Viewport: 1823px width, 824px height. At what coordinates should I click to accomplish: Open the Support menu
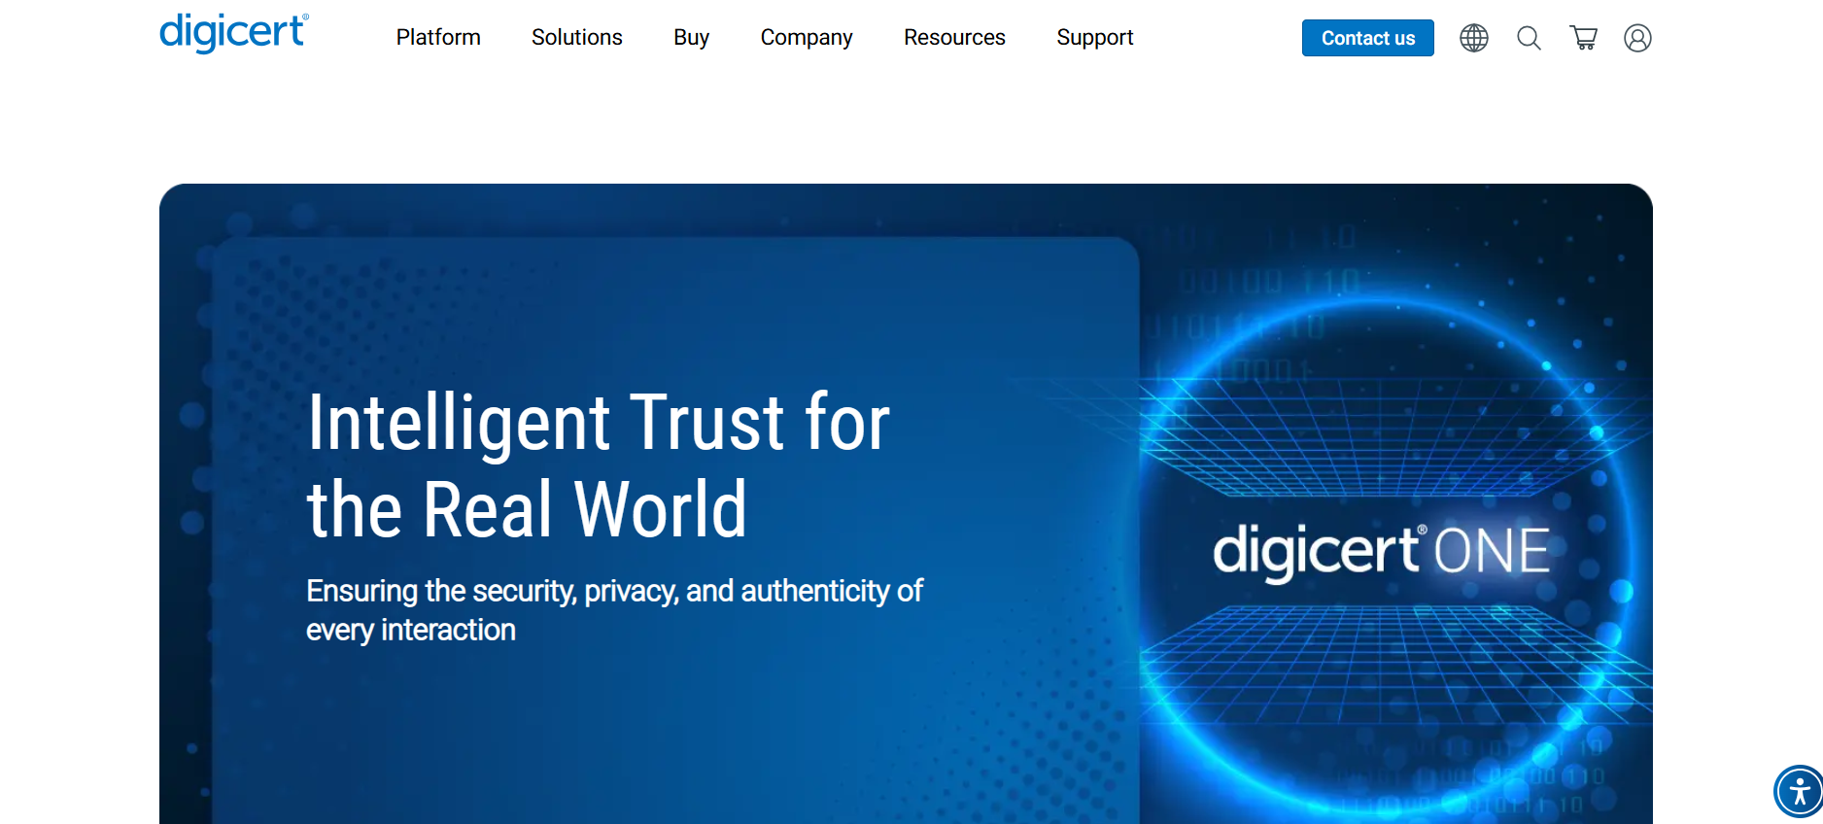coord(1095,37)
